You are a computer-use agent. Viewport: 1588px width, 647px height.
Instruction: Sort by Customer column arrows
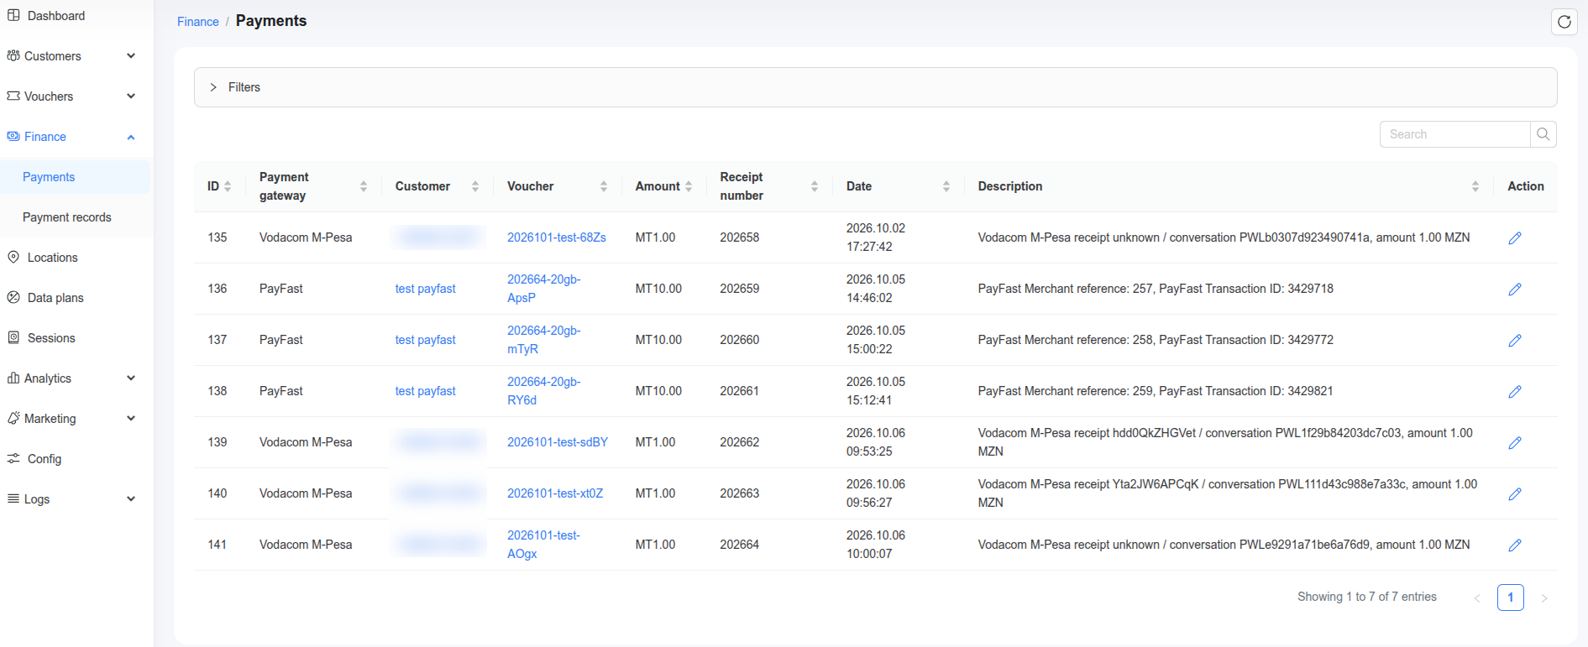click(x=475, y=186)
